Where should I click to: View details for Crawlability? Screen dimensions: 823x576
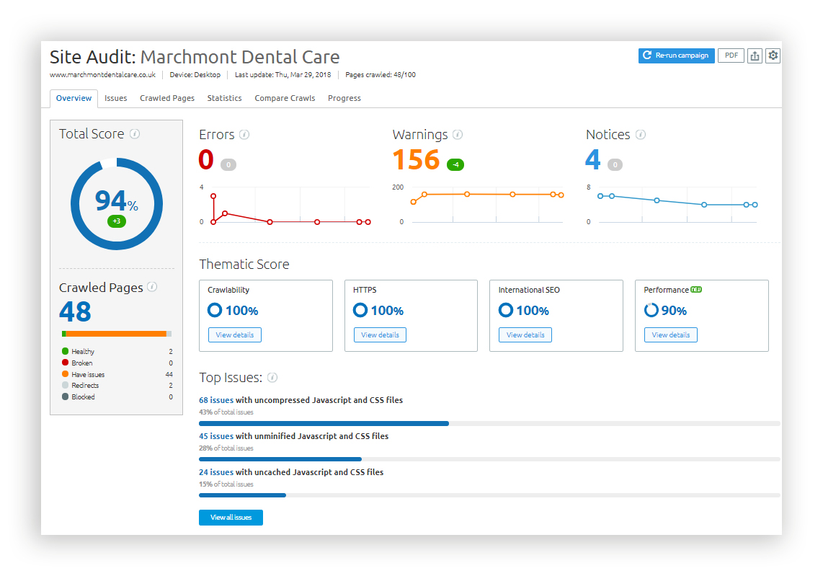coord(235,335)
